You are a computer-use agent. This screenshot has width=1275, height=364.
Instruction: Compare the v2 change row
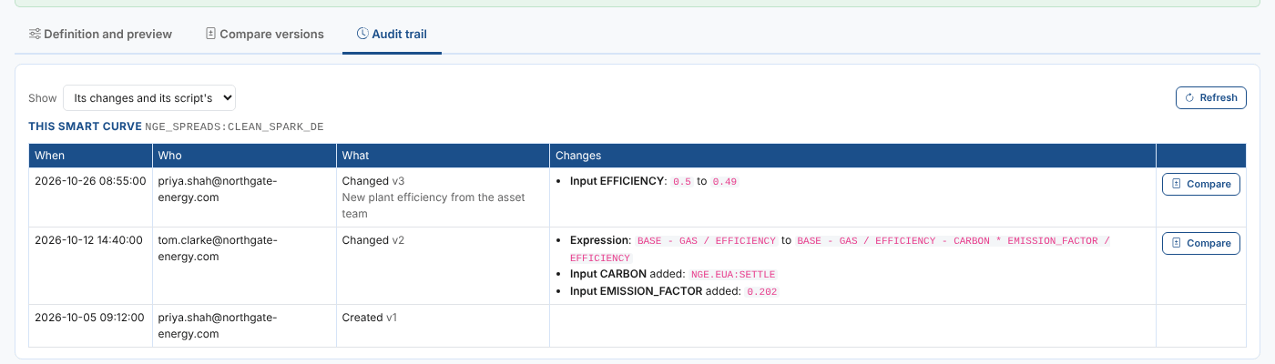point(1200,244)
